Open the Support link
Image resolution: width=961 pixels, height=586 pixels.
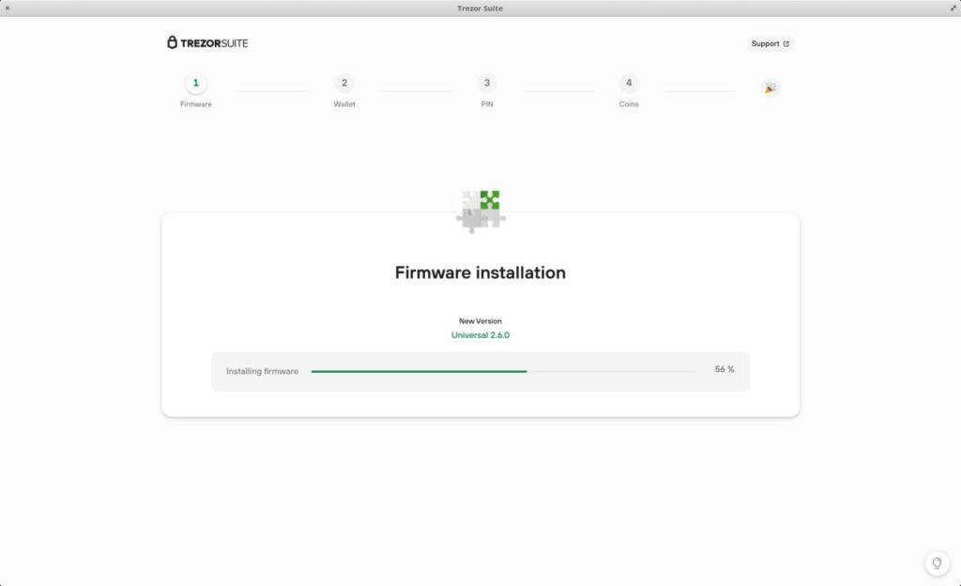(770, 43)
